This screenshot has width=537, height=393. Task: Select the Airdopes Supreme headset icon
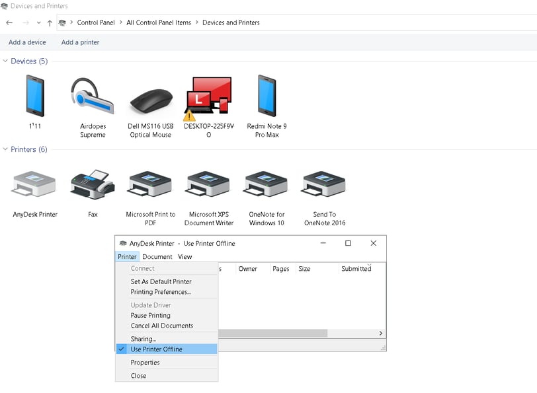(93, 96)
